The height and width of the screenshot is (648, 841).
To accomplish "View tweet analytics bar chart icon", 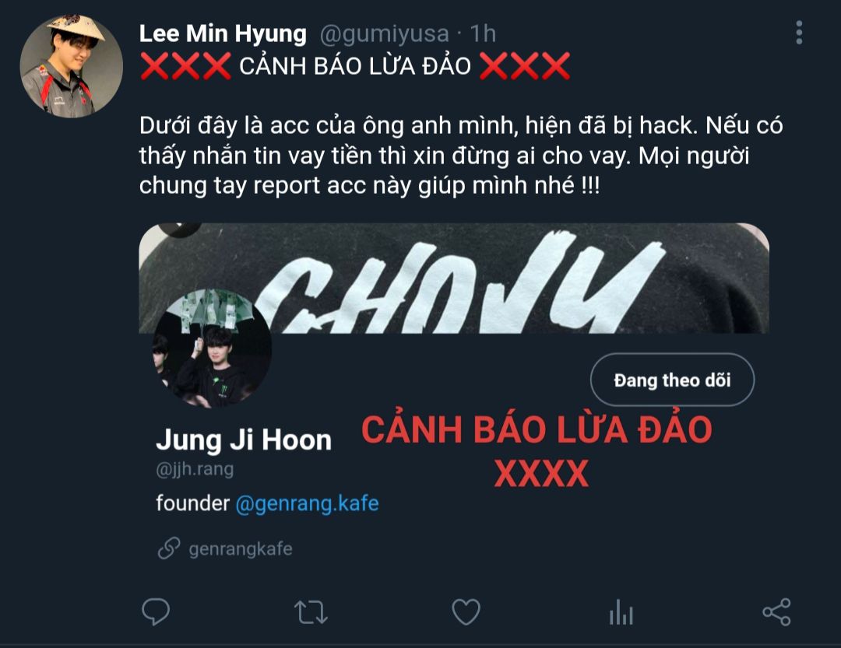I will pos(621,611).
